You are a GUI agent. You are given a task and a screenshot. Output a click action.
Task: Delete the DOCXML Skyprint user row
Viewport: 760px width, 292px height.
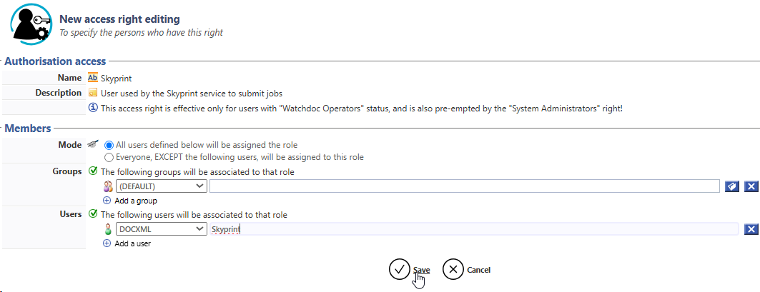click(751, 229)
